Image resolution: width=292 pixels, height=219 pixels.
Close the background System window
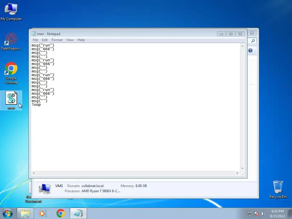point(252,33)
